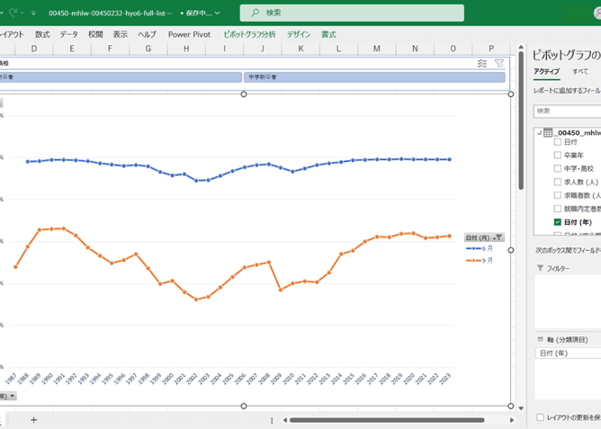Click the 軸 (分類項目) area icon
The width and height of the screenshot is (601, 429).
541,339
